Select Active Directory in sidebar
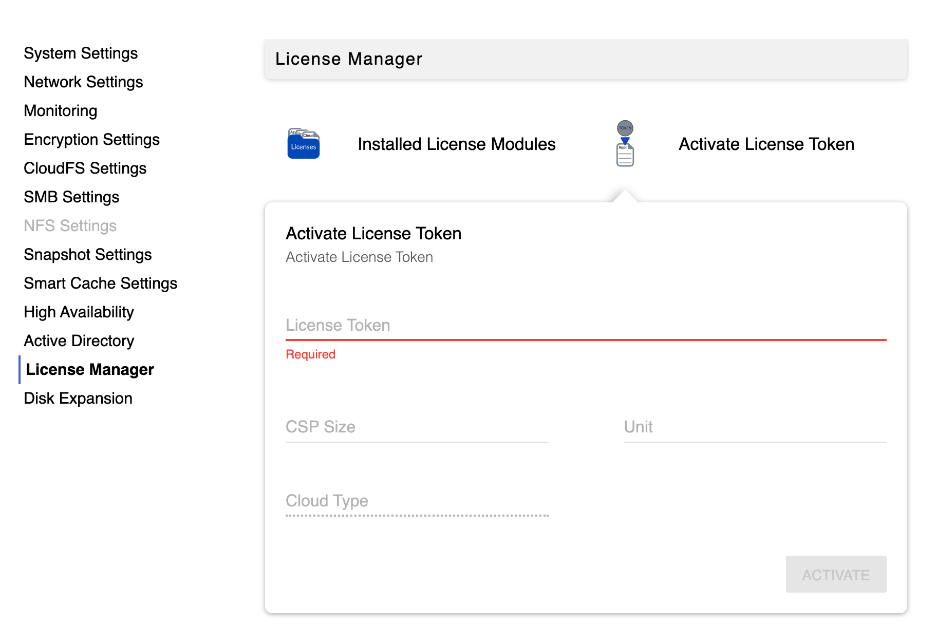 (x=79, y=341)
